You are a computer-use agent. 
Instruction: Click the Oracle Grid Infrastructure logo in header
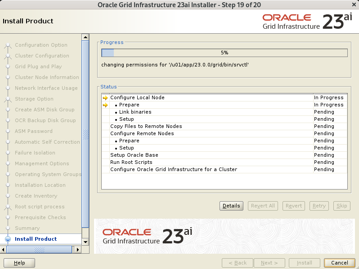point(307,21)
